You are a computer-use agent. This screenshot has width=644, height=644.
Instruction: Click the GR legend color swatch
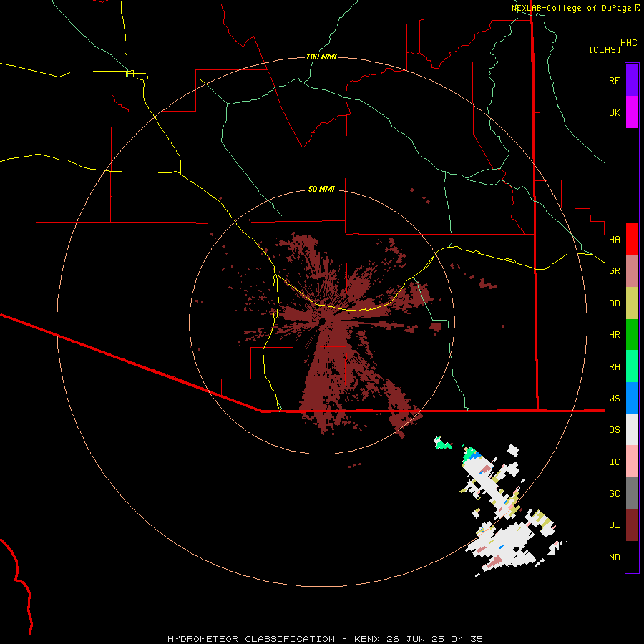click(x=632, y=271)
